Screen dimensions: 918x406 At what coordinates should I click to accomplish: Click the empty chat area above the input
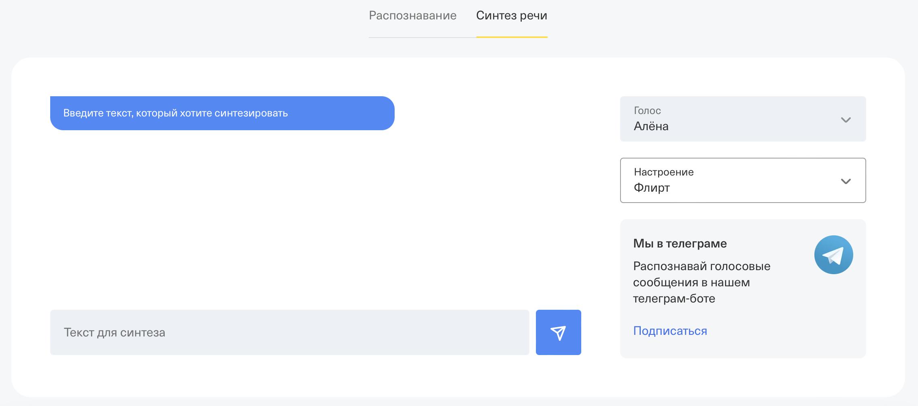pyautogui.click(x=316, y=218)
